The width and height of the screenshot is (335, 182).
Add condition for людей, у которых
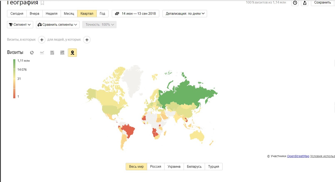click(x=87, y=40)
